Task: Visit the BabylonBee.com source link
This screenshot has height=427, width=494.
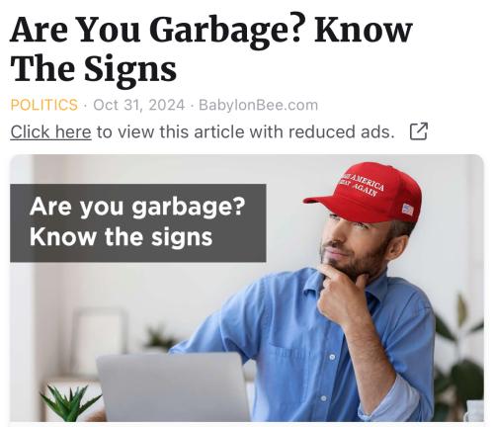Action: (259, 105)
